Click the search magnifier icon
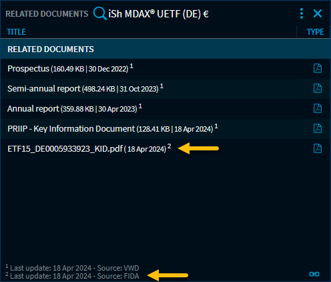Image resolution: width=331 pixels, height=282 pixels. click(x=100, y=13)
